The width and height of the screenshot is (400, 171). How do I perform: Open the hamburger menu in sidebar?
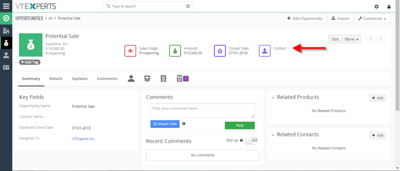[6, 6]
